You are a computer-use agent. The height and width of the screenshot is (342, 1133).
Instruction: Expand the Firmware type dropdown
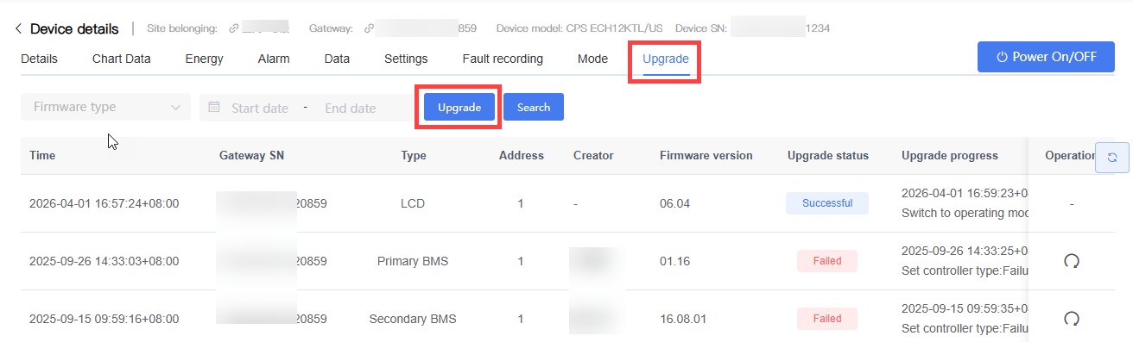(x=105, y=107)
